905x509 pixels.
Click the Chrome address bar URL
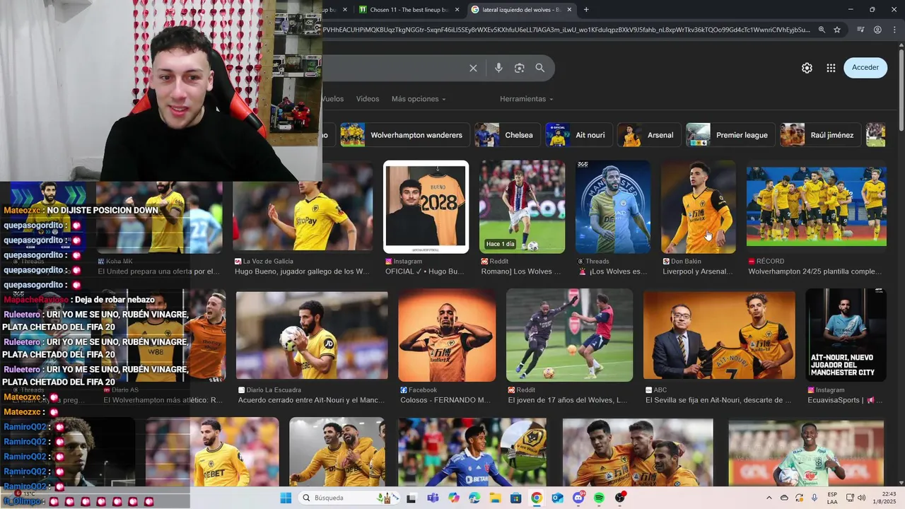point(566,30)
